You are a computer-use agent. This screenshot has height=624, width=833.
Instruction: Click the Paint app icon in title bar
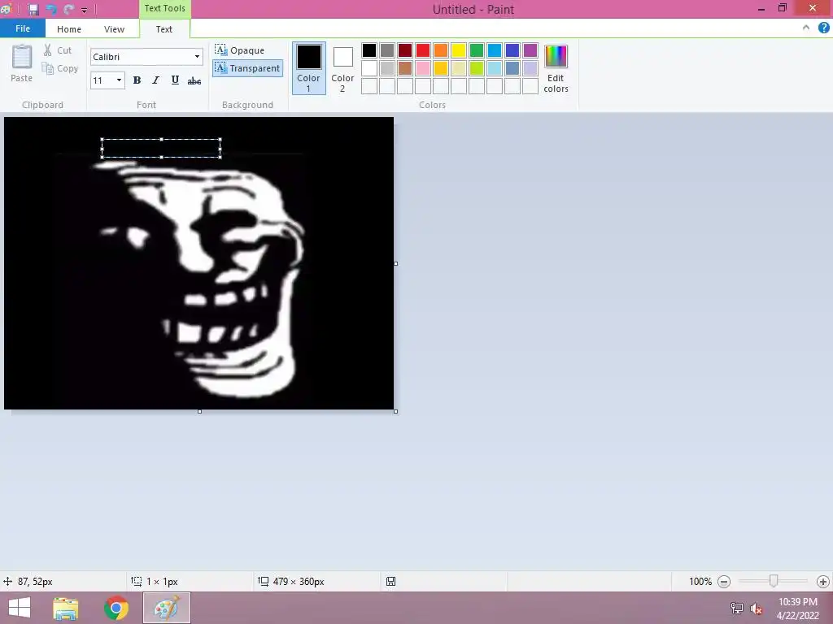7,9
